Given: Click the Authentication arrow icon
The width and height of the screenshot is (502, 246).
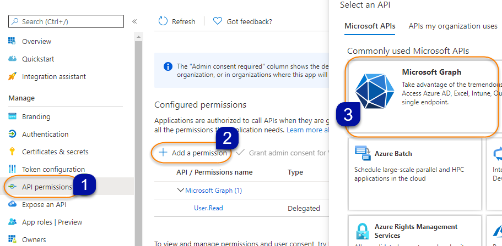Looking at the screenshot, I should coord(12,134).
